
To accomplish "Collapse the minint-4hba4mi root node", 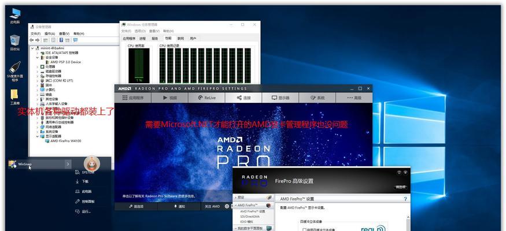I will point(32,48).
